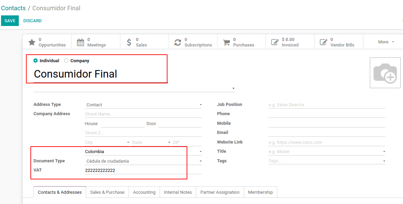
Task: Click the Company Address label
Action: click(x=52, y=114)
